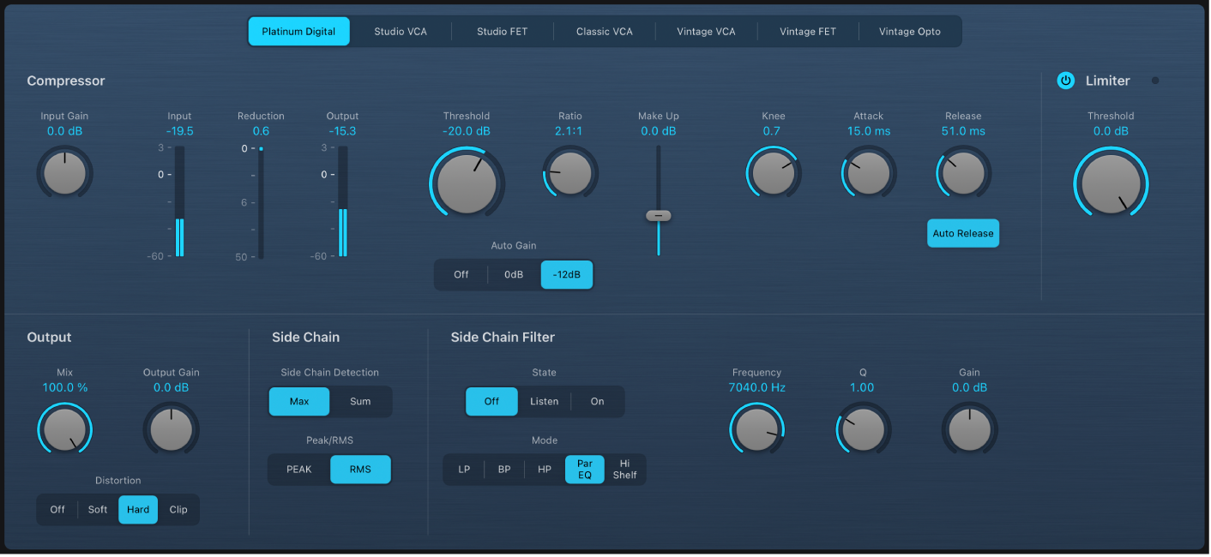Switch detection to PEAK
1211x557 pixels.
298,469
